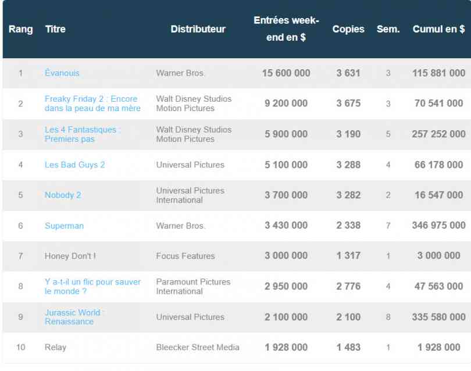Open Y a-t-il un flic pour sauver le monde link

pyautogui.click(x=92, y=286)
